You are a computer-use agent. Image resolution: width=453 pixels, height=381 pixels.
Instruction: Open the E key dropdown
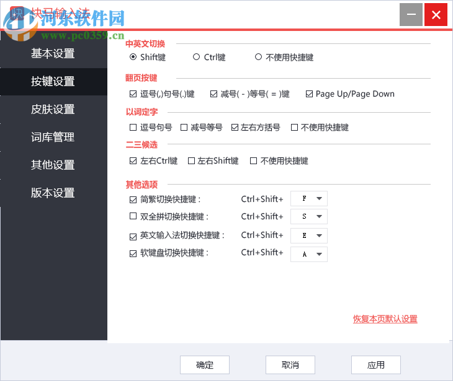(x=309, y=235)
